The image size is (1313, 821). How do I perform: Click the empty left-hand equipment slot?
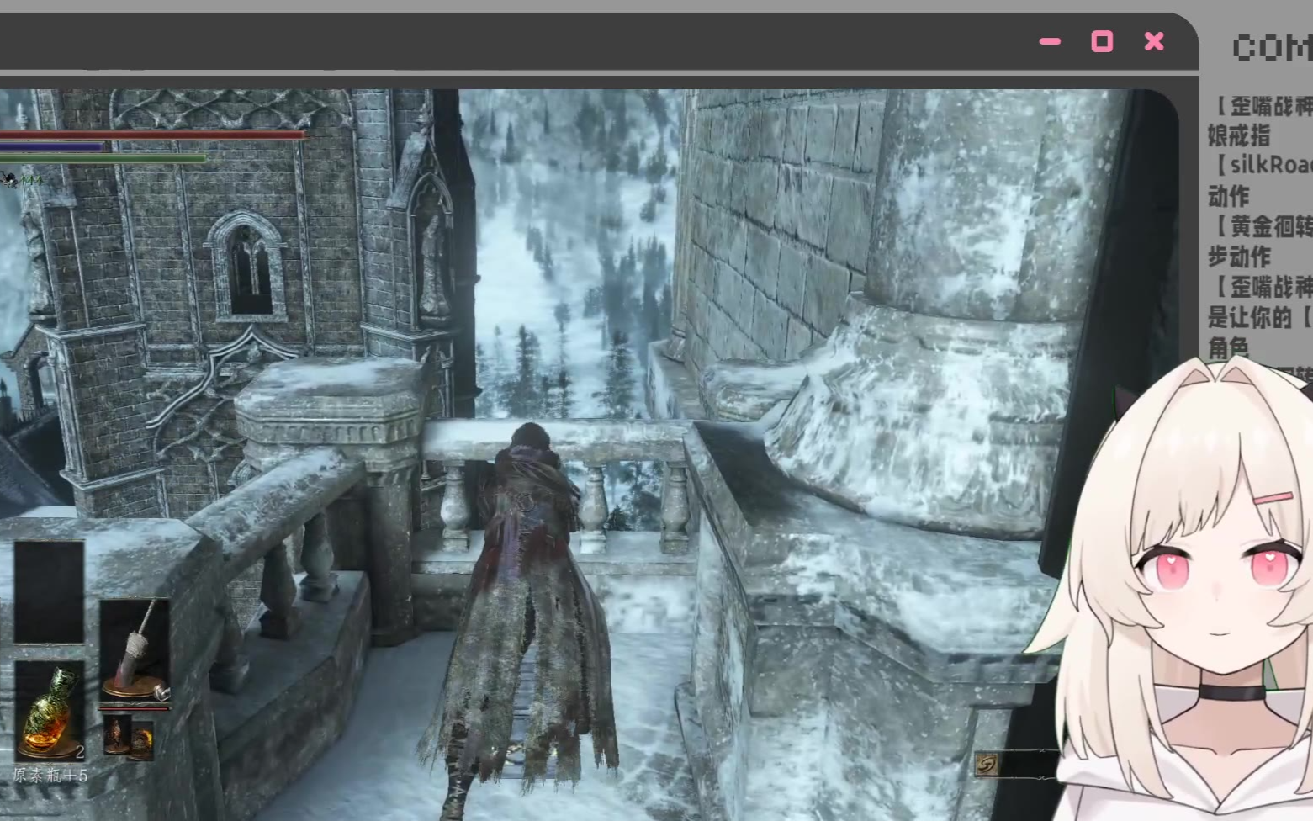tap(49, 592)
